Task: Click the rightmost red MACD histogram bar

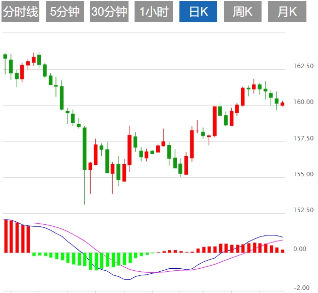Action: [283, 251]
